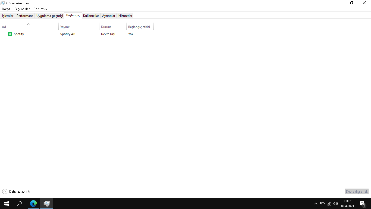Switch to the İşlemler tab
This screenshot has height=209, width=371.
8,16
